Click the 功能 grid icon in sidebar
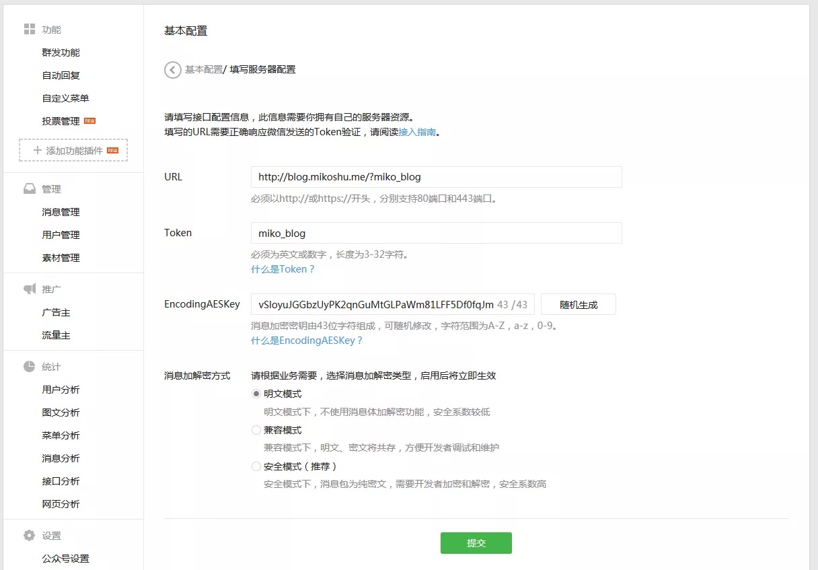 30,29
